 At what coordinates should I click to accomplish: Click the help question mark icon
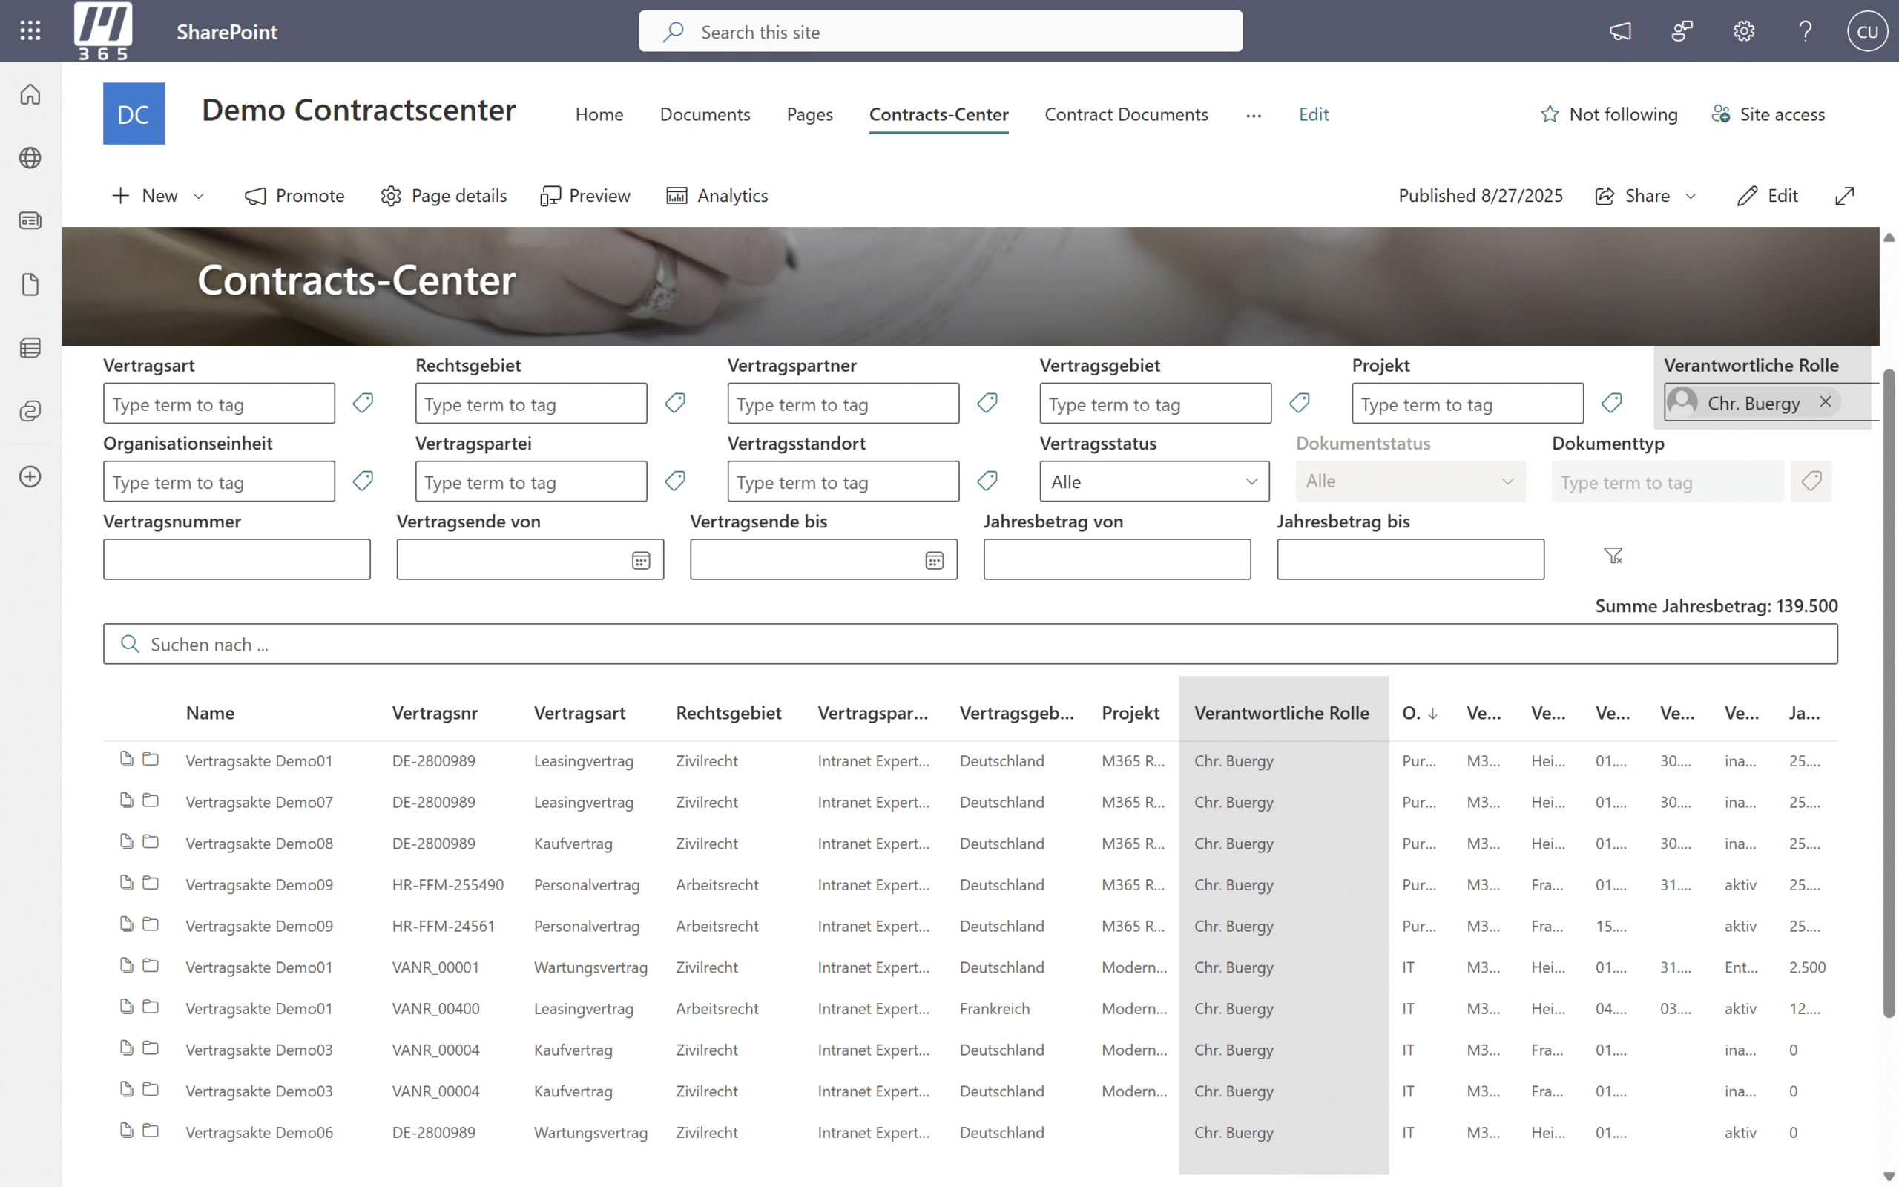1805,31
